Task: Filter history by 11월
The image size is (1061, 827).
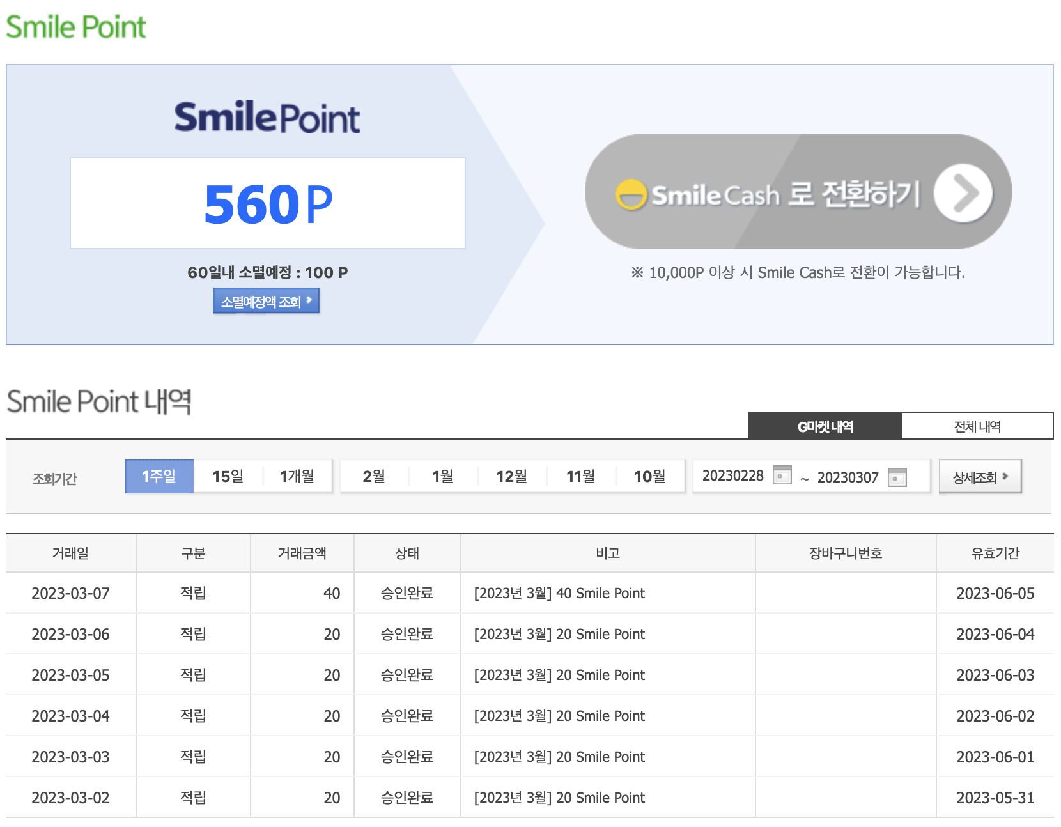Action: pyautogui.click(x=581, y=476)
